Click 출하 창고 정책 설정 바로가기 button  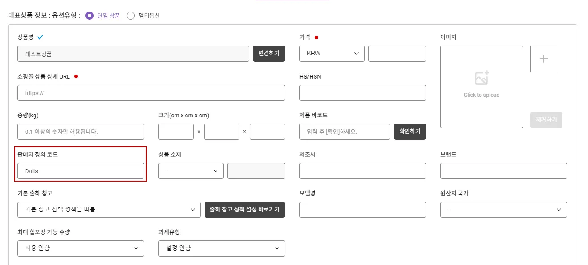pos(244,210)
